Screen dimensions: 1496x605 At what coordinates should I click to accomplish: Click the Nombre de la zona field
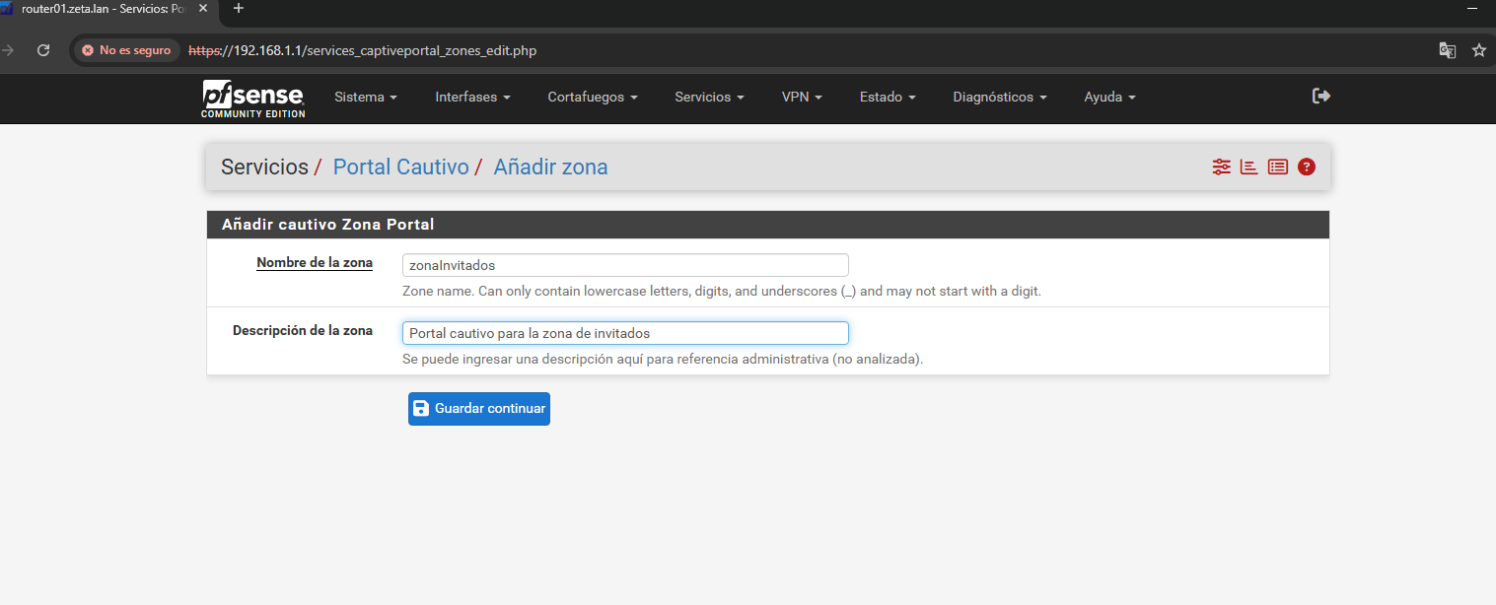(x=625, y=265)
